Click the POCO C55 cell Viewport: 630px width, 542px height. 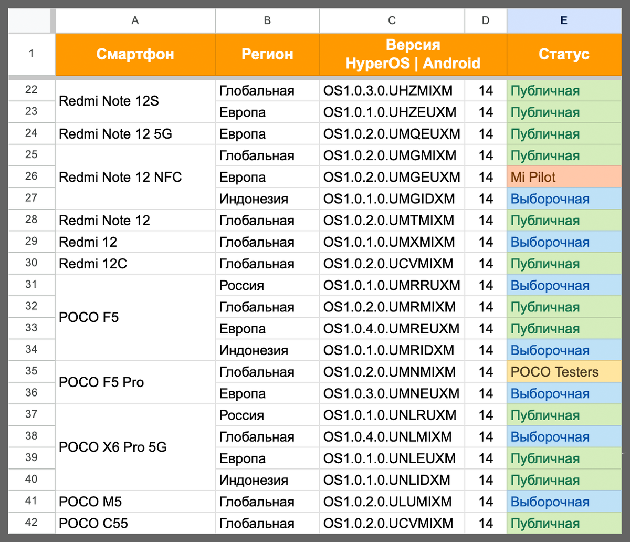coord(135,523)
